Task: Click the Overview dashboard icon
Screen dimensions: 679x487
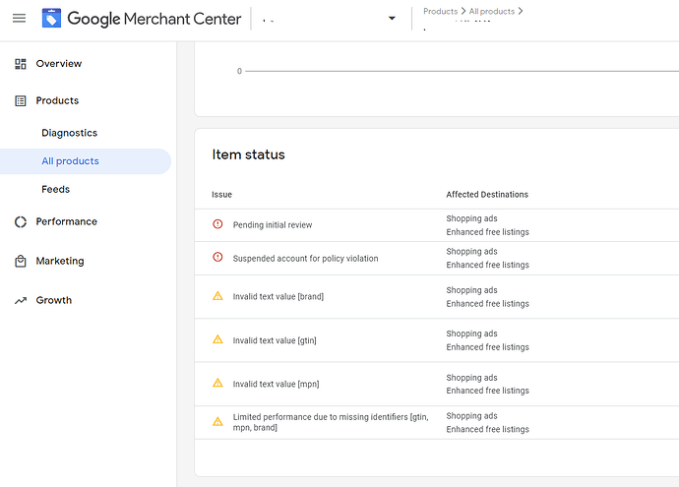Action: click(21, 64)
